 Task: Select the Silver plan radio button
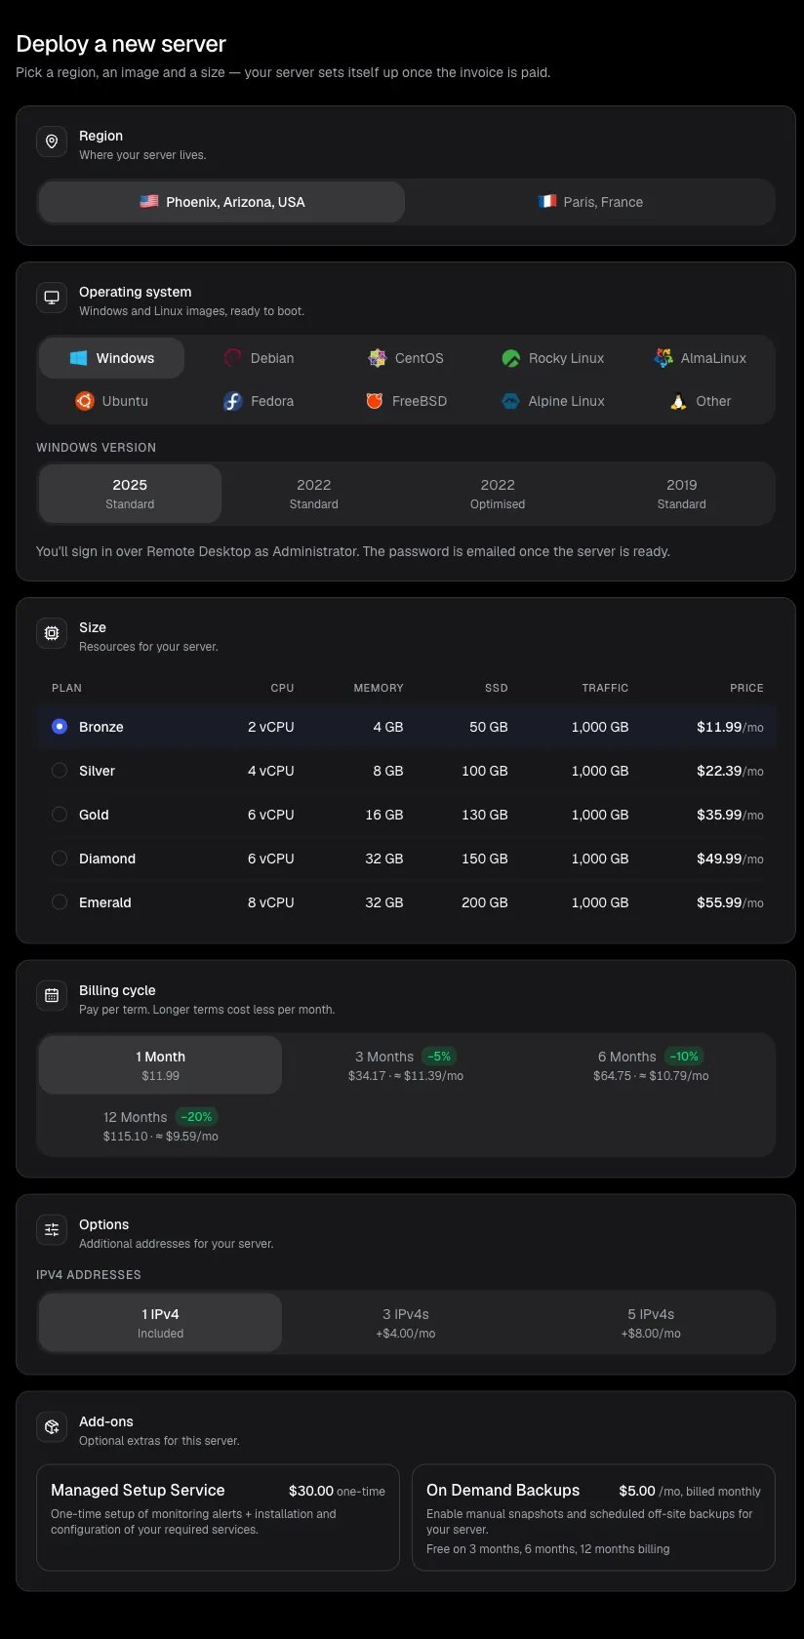[60, 771]
